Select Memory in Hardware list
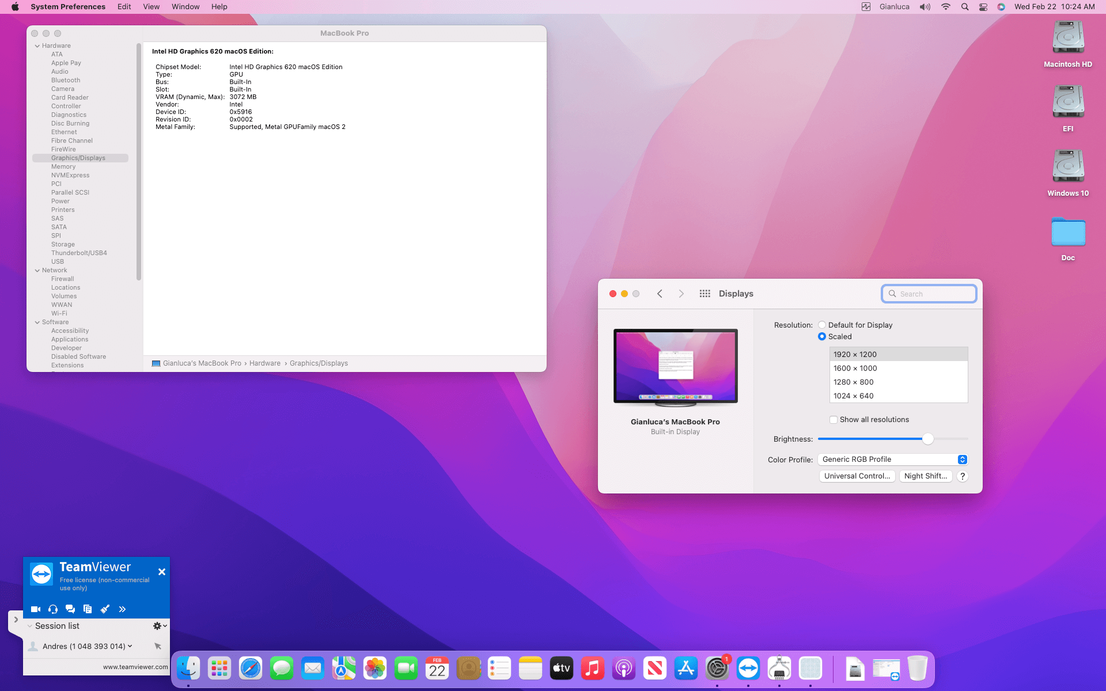This screenshot has height=691, width=1106. [x=63, y=166]
